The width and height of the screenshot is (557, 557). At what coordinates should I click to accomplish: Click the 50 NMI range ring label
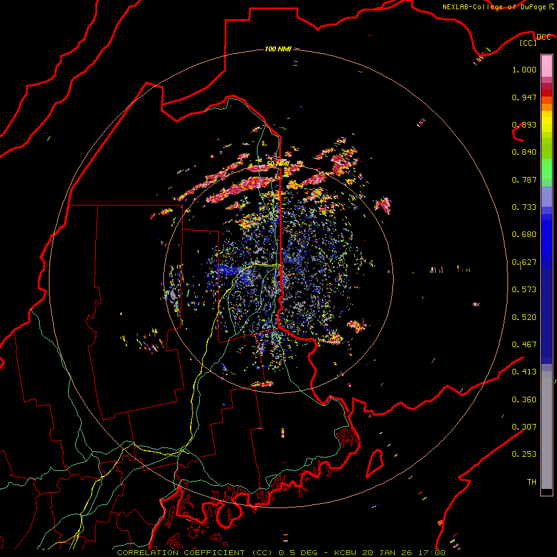278,163
